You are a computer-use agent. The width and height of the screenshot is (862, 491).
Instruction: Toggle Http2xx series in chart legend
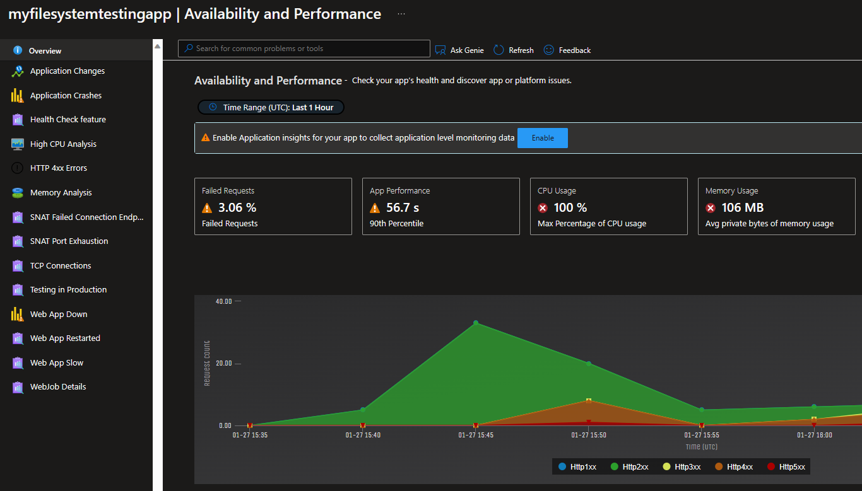pos(630,467)
